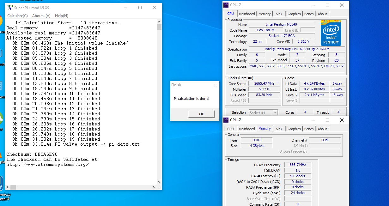The image size is (389, 206).
Task: Click the Super PI scrollbar up arrow
Action: [159, 22]
